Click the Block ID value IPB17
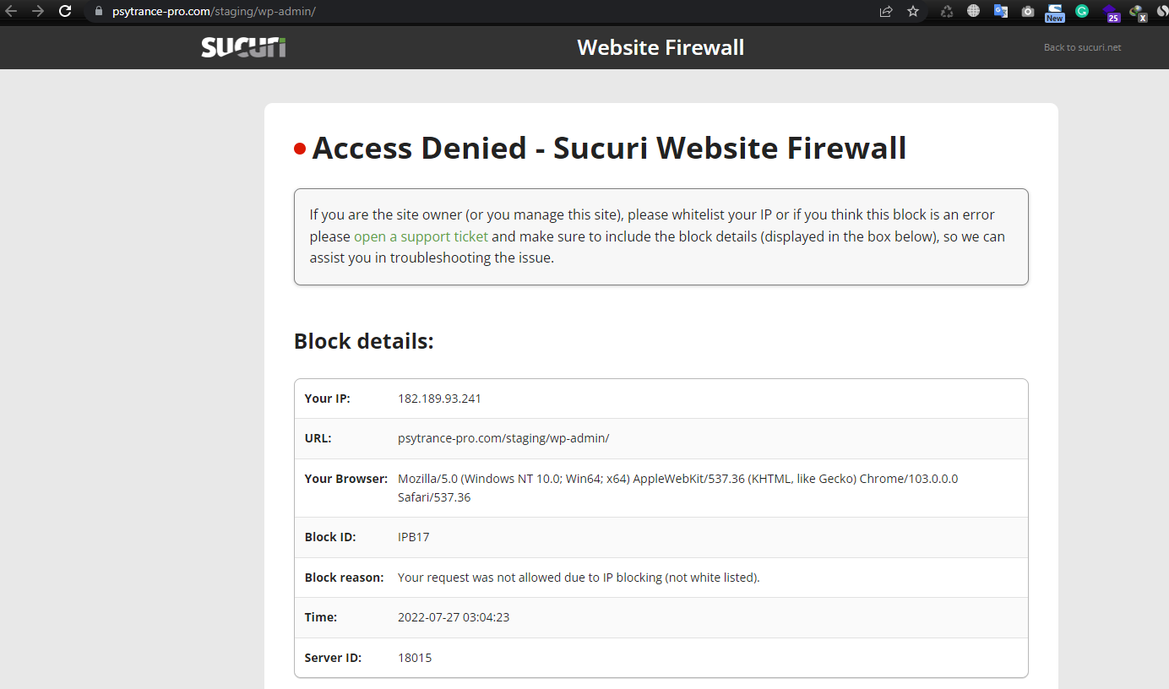The image size is (1169, 689). (414, 537)
